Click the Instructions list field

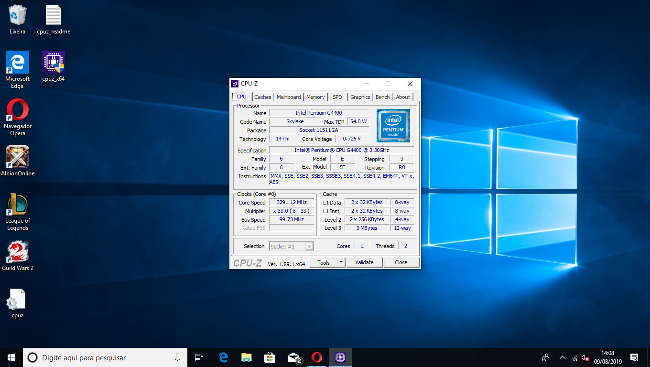tap(342, 179)
